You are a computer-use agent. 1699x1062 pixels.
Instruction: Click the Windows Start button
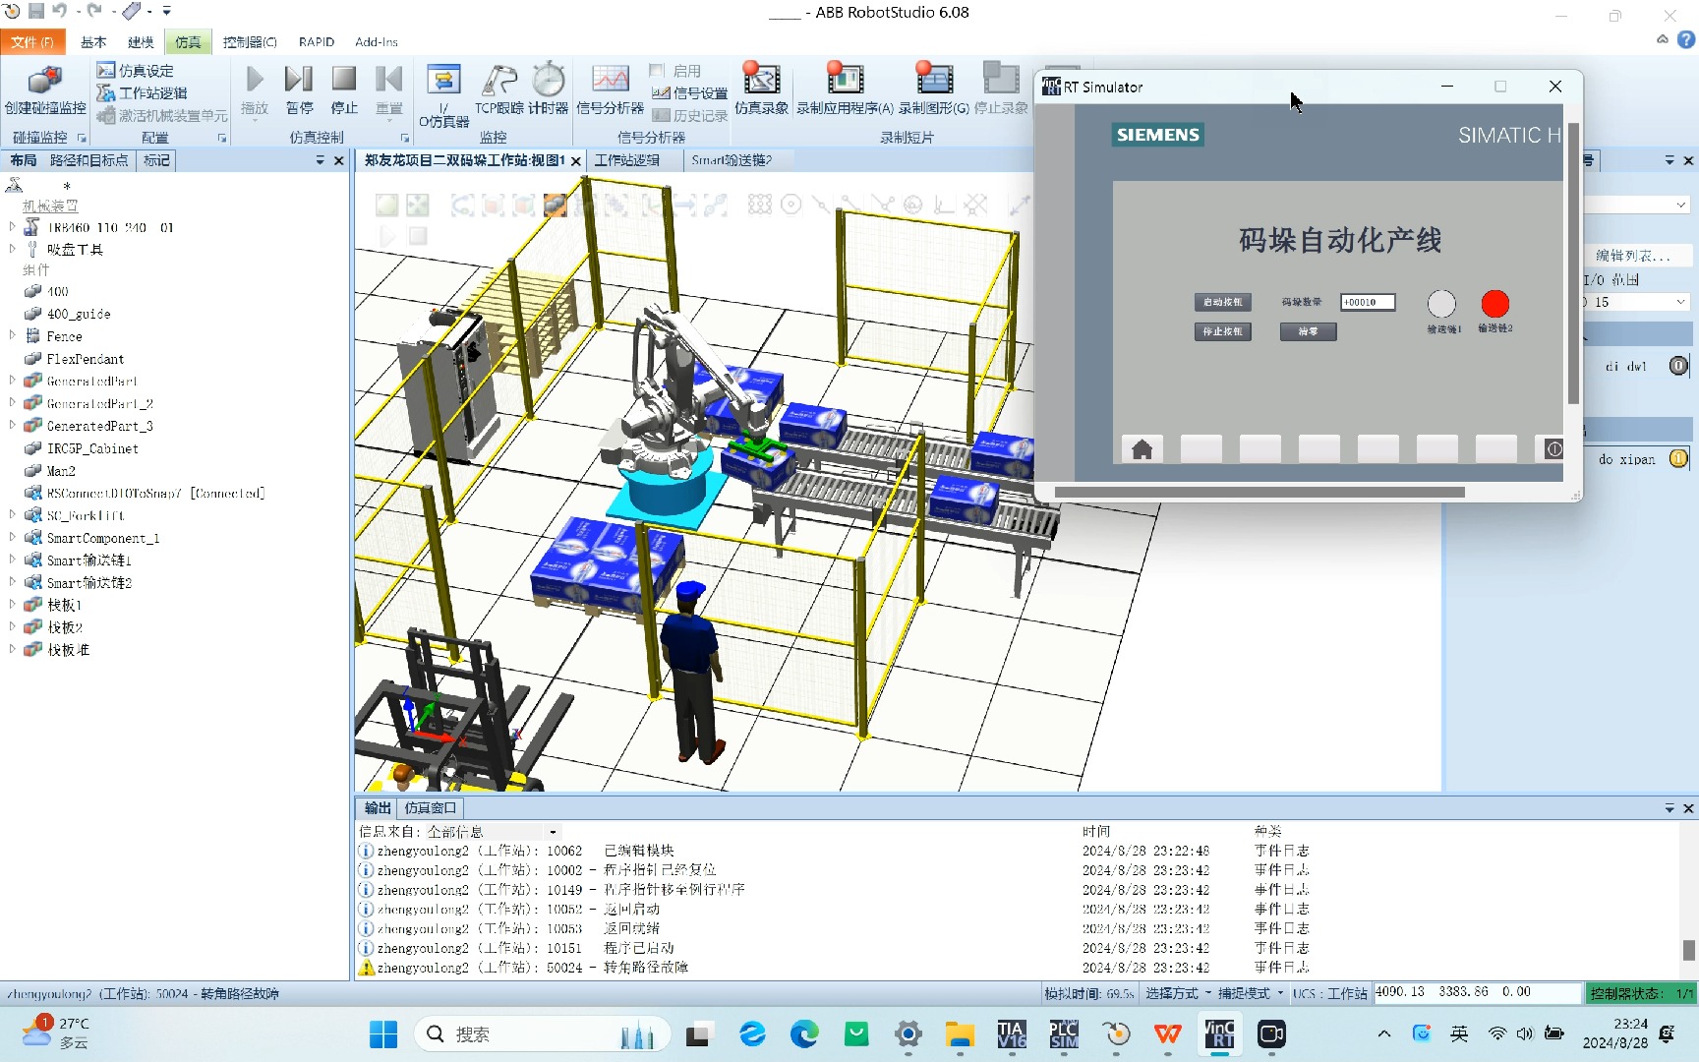(x=383, y=1034)
